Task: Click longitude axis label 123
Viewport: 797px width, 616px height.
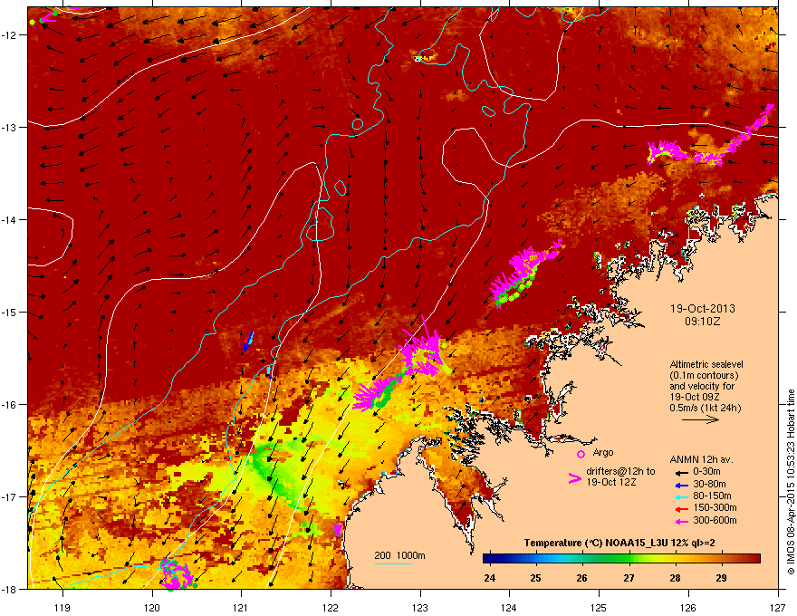Action: coord(420,607)
